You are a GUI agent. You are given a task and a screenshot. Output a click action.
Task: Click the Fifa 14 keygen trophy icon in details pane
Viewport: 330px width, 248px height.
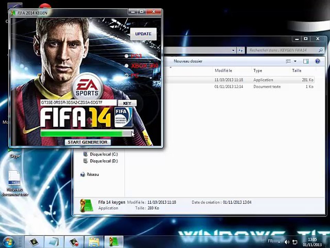pos(86,205)
